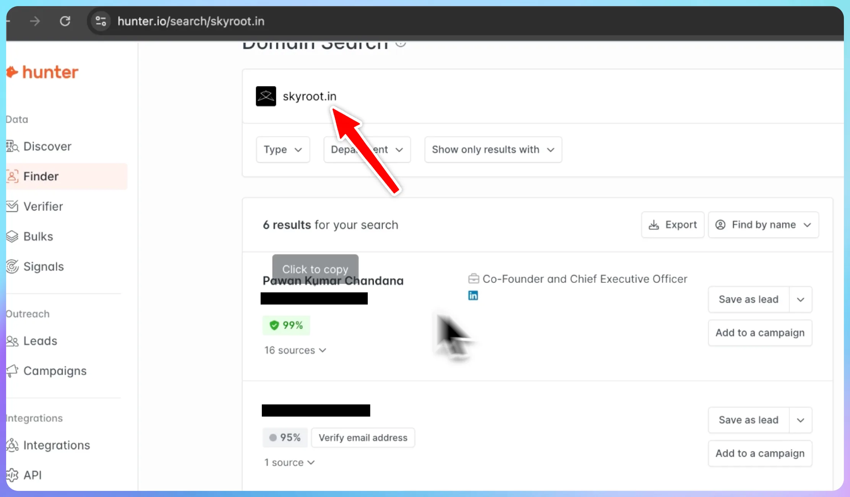Open the Department filter dropdown
850x497 pixels.
tap(367, 149)
